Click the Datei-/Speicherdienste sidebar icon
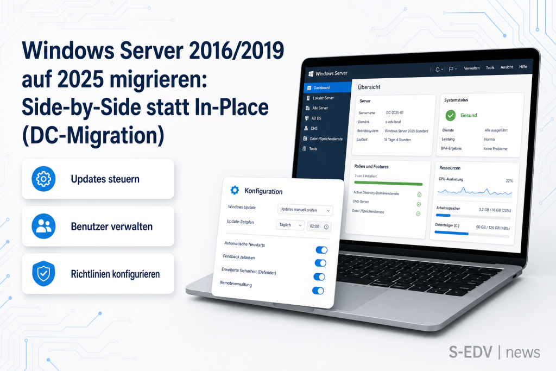 point(305,139)
